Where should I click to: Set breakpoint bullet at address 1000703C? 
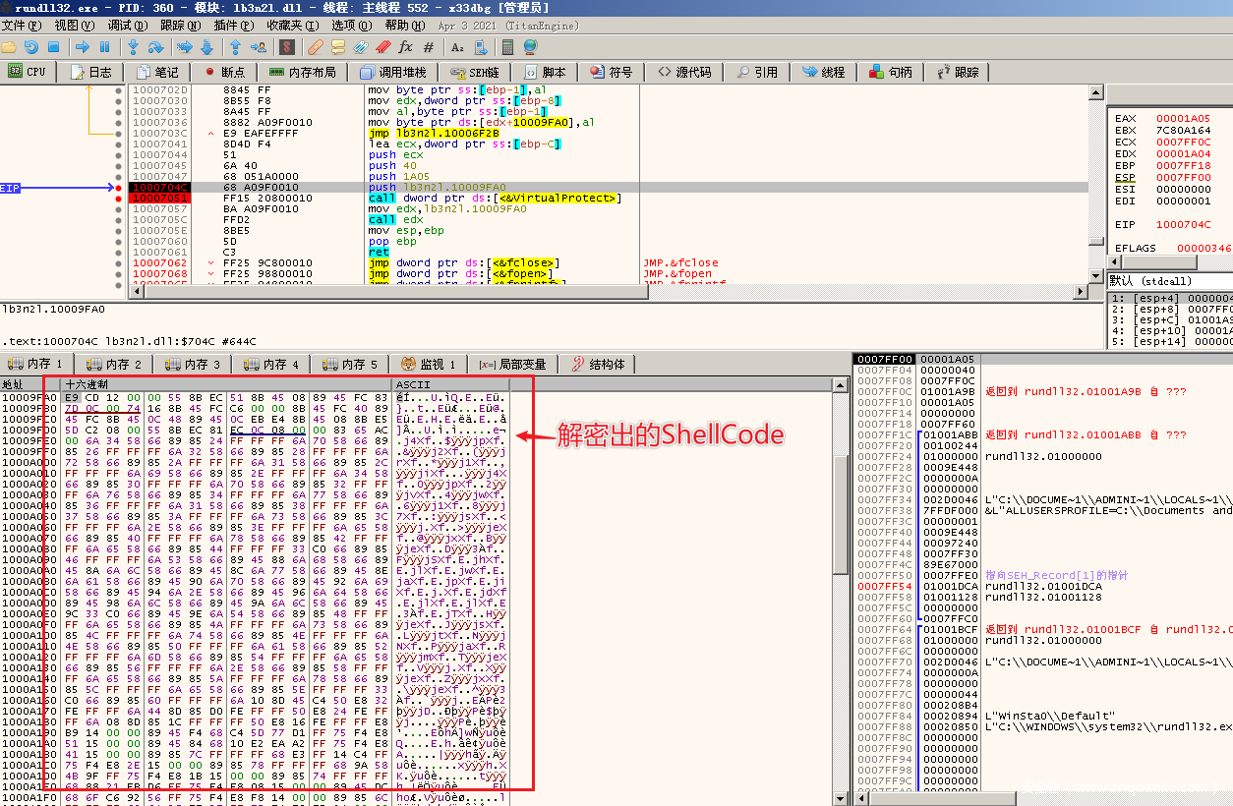[x=119, y=133]
